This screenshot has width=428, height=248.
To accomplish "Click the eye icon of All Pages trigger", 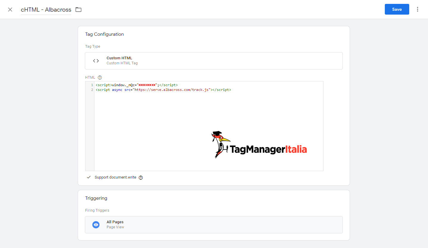I will pyautogui.click(x=96, y=225).
